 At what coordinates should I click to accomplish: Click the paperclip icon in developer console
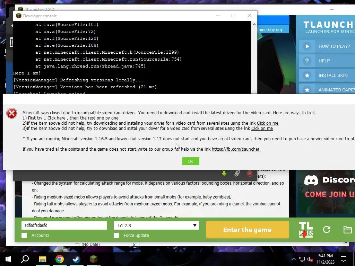click(x=237, y=174)
